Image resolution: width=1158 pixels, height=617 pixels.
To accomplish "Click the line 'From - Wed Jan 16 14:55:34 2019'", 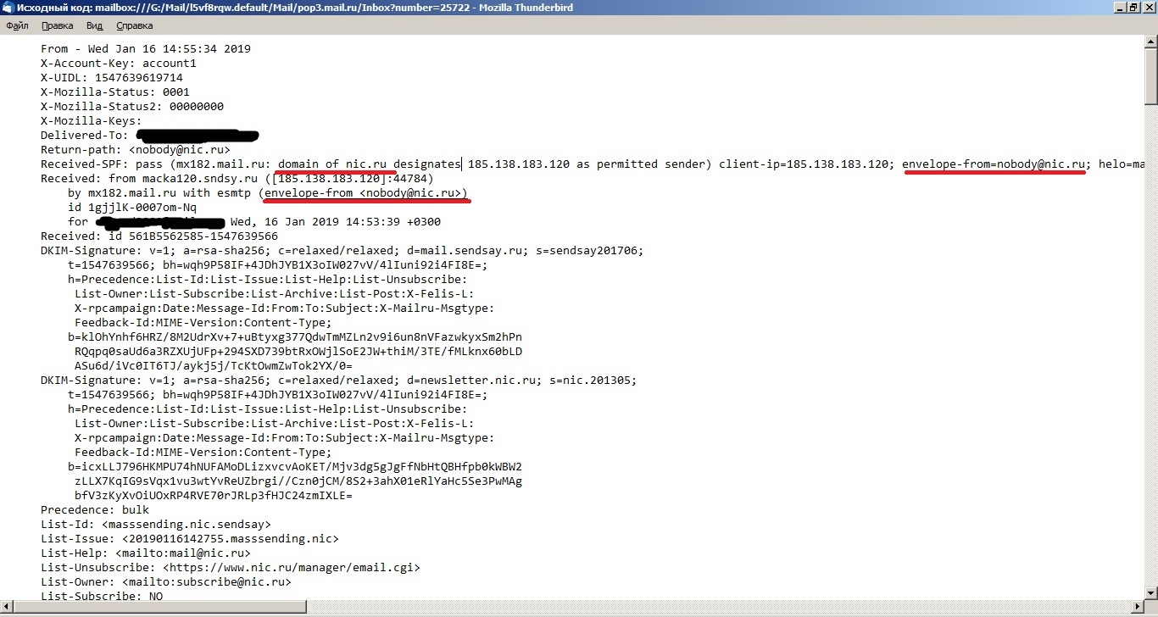I will point(146,48).
